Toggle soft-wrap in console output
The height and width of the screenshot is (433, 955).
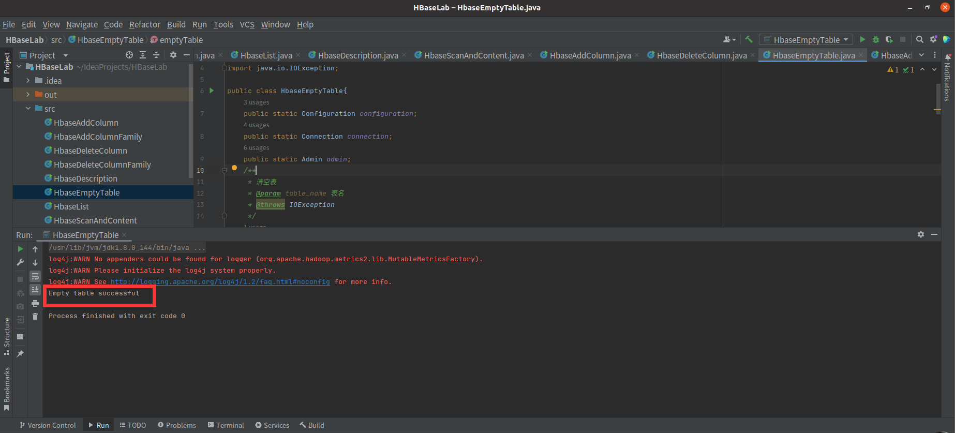[x=35, y=276]
